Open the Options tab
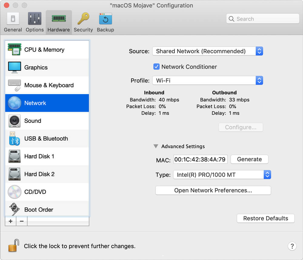 click(34, 21)
